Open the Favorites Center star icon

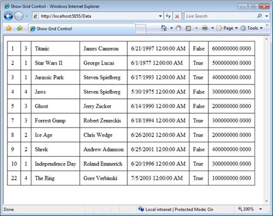click(x=9, y=28)
